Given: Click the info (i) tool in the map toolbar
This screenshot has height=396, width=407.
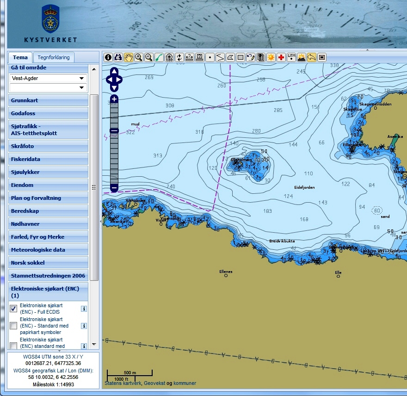Looking at the screenshot, I should [108, 57].
